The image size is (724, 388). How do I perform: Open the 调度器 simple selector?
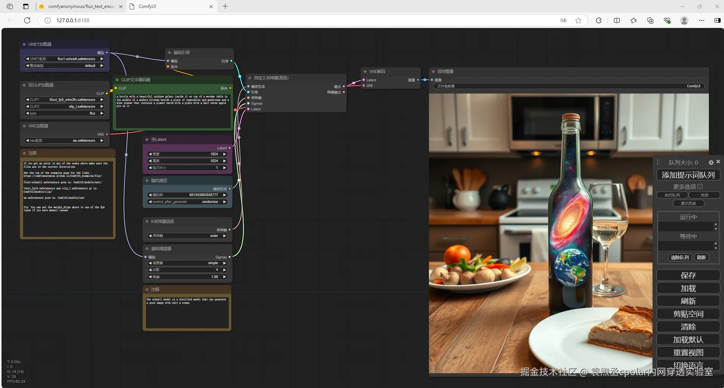[x=188, y=263]
